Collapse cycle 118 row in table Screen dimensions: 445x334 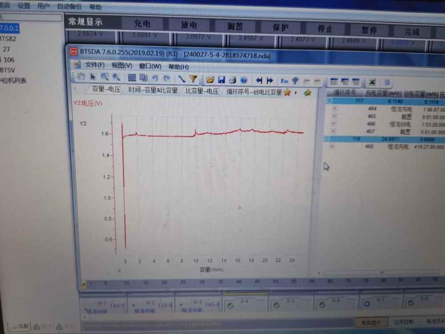(327, 139)
